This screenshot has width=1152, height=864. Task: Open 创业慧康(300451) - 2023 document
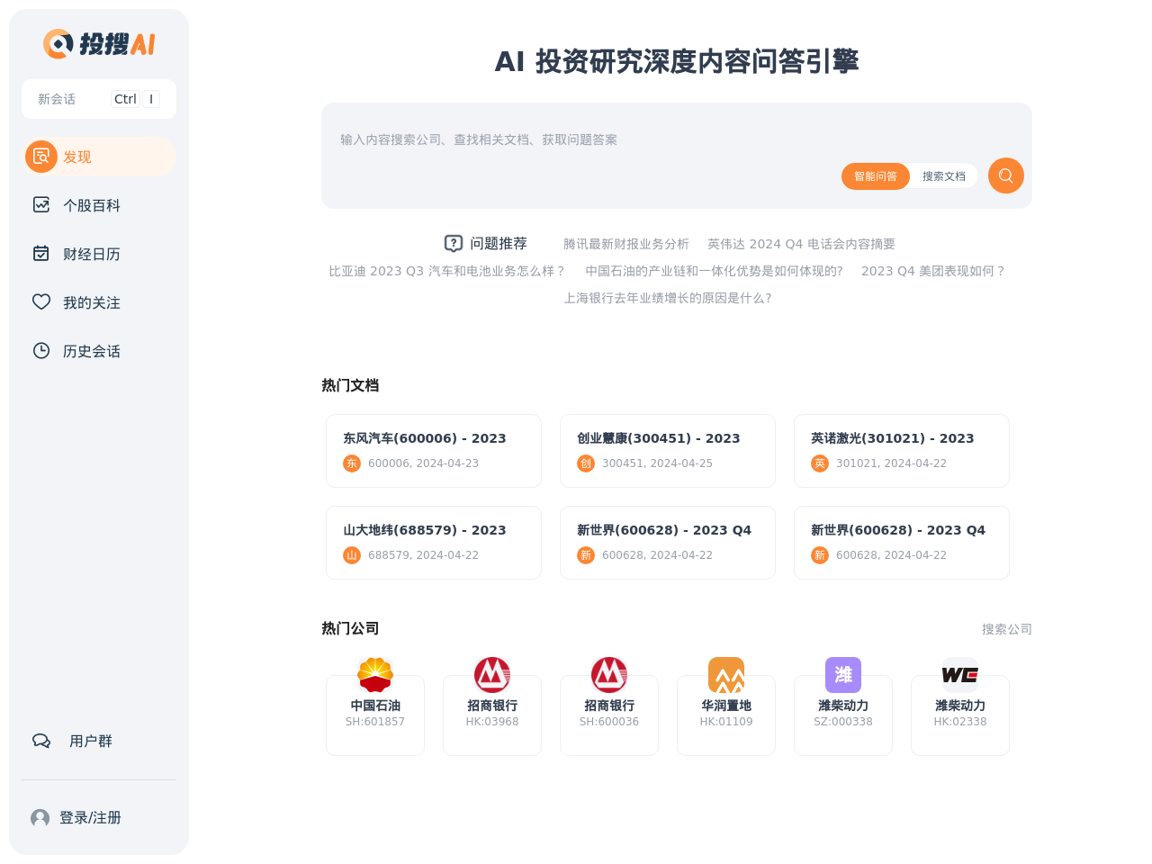(x=668, y=451)
